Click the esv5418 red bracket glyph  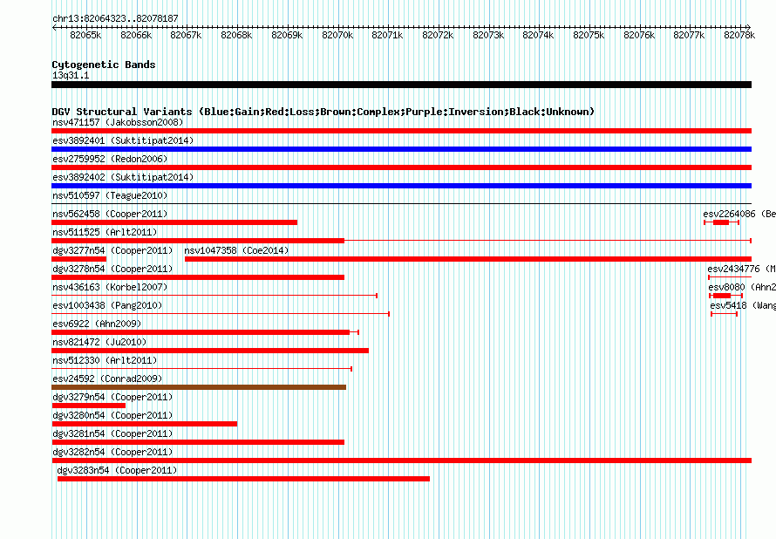click(x=724, y=314)
